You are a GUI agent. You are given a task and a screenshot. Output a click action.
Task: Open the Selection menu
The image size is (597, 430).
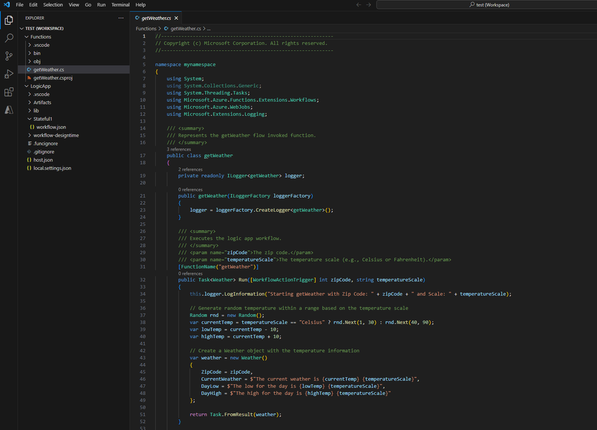pos(53,5)
